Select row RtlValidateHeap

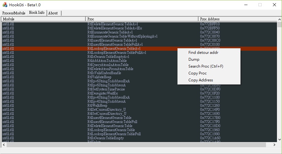coord(139,77)
